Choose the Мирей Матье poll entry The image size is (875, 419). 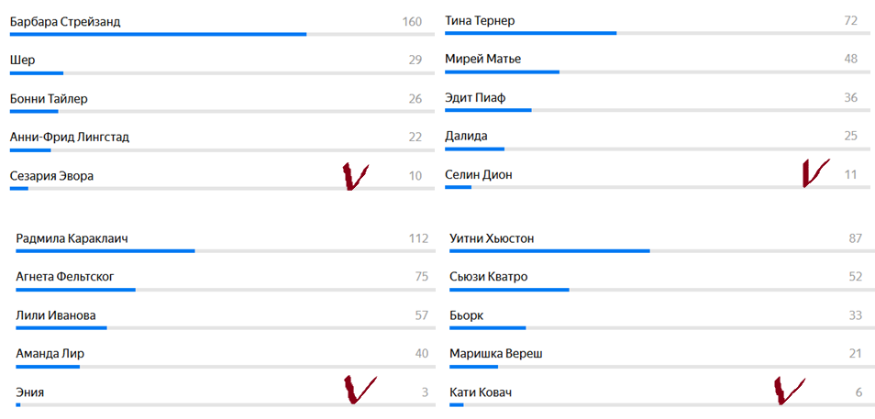pos(658,62)
